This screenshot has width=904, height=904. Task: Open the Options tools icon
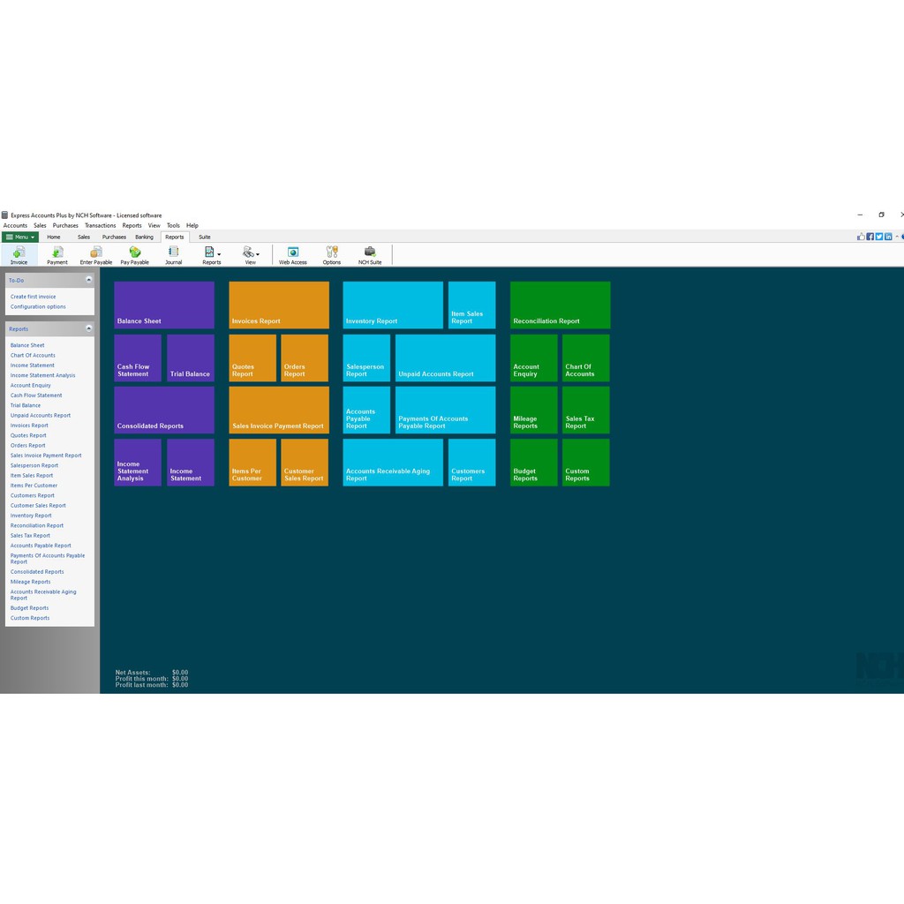point(332,254)
